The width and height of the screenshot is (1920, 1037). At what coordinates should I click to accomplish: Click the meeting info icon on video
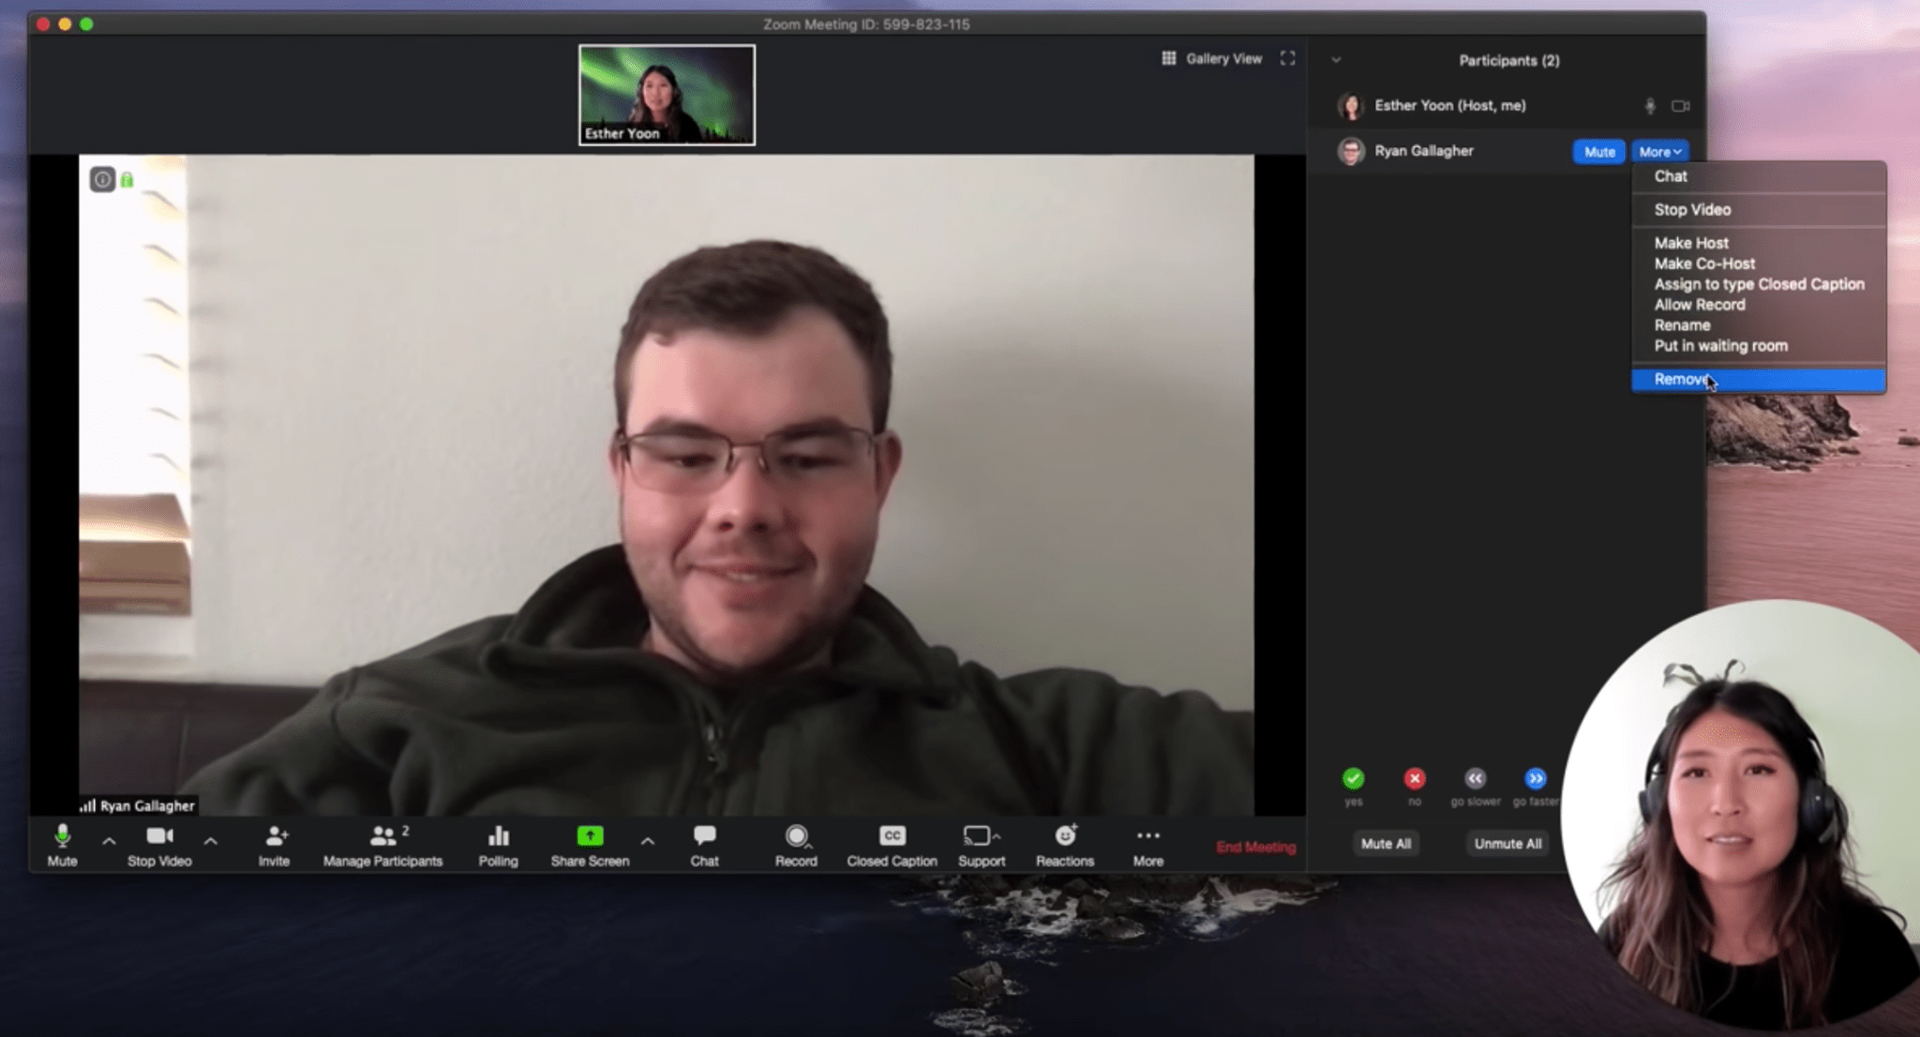click(x=102, y=179)
